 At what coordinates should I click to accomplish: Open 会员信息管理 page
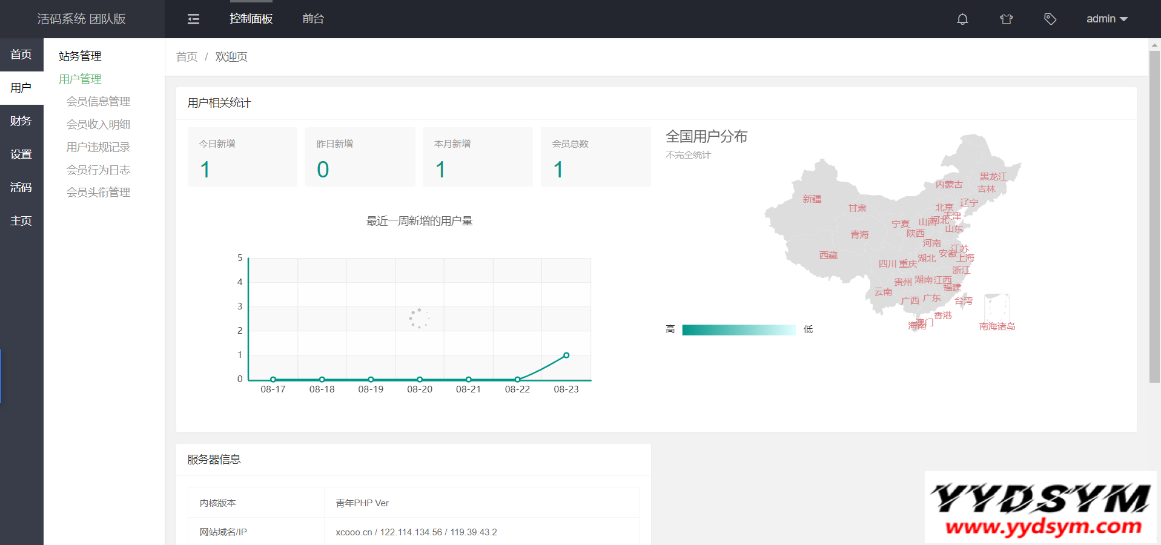[98, 102]
